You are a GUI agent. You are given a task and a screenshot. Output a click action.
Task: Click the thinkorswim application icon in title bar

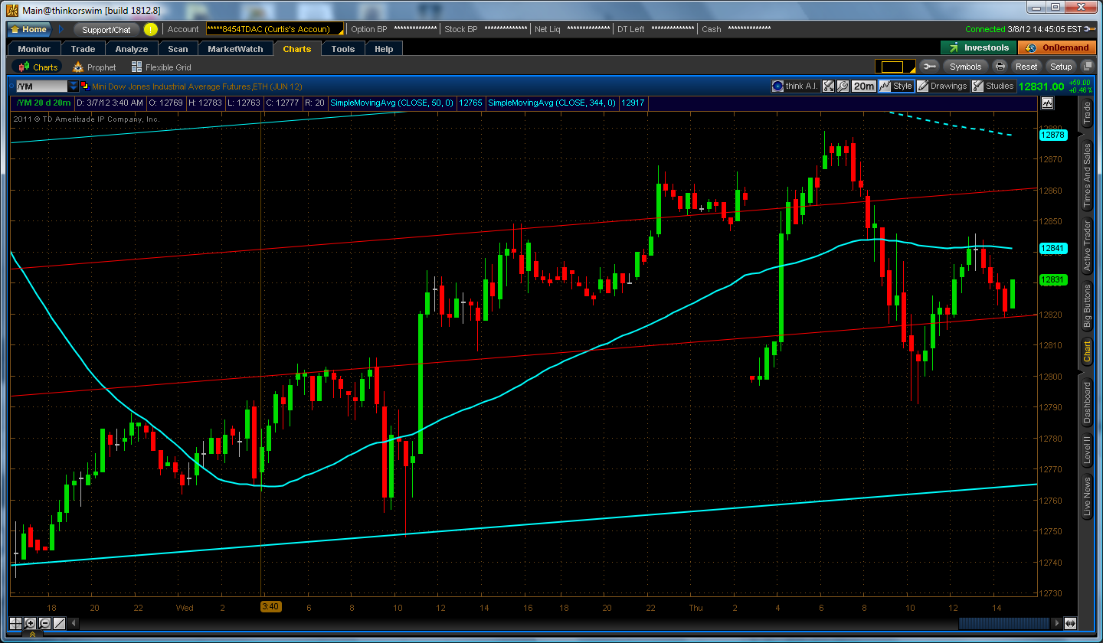click(12, 9)
